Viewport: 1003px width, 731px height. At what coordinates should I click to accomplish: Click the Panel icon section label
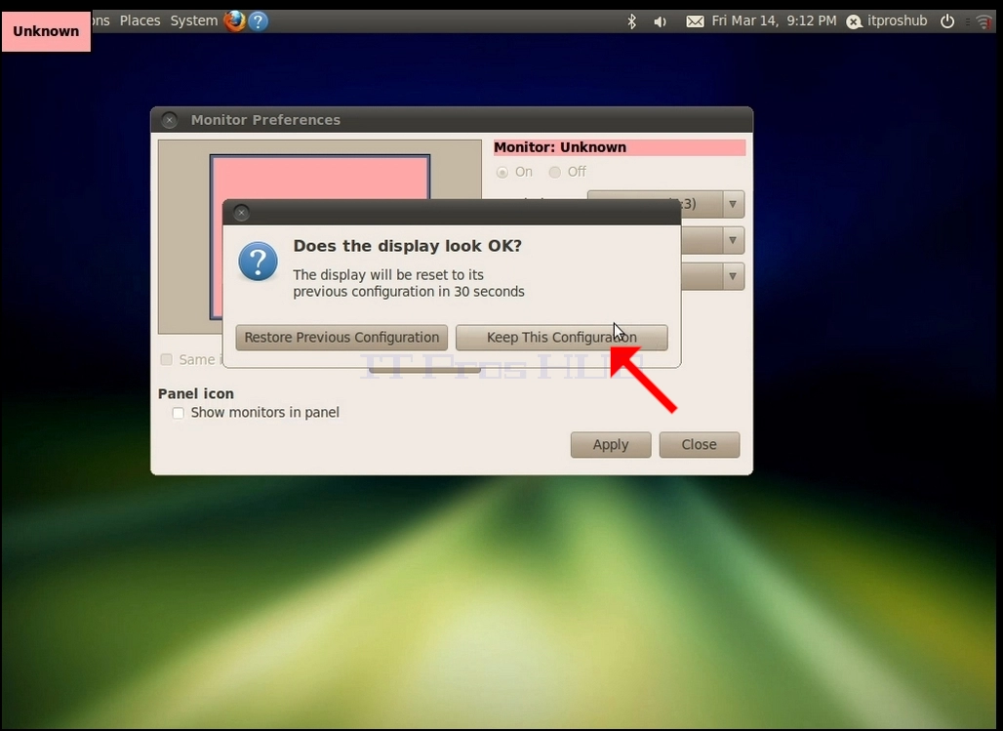(x=196, y=393)
